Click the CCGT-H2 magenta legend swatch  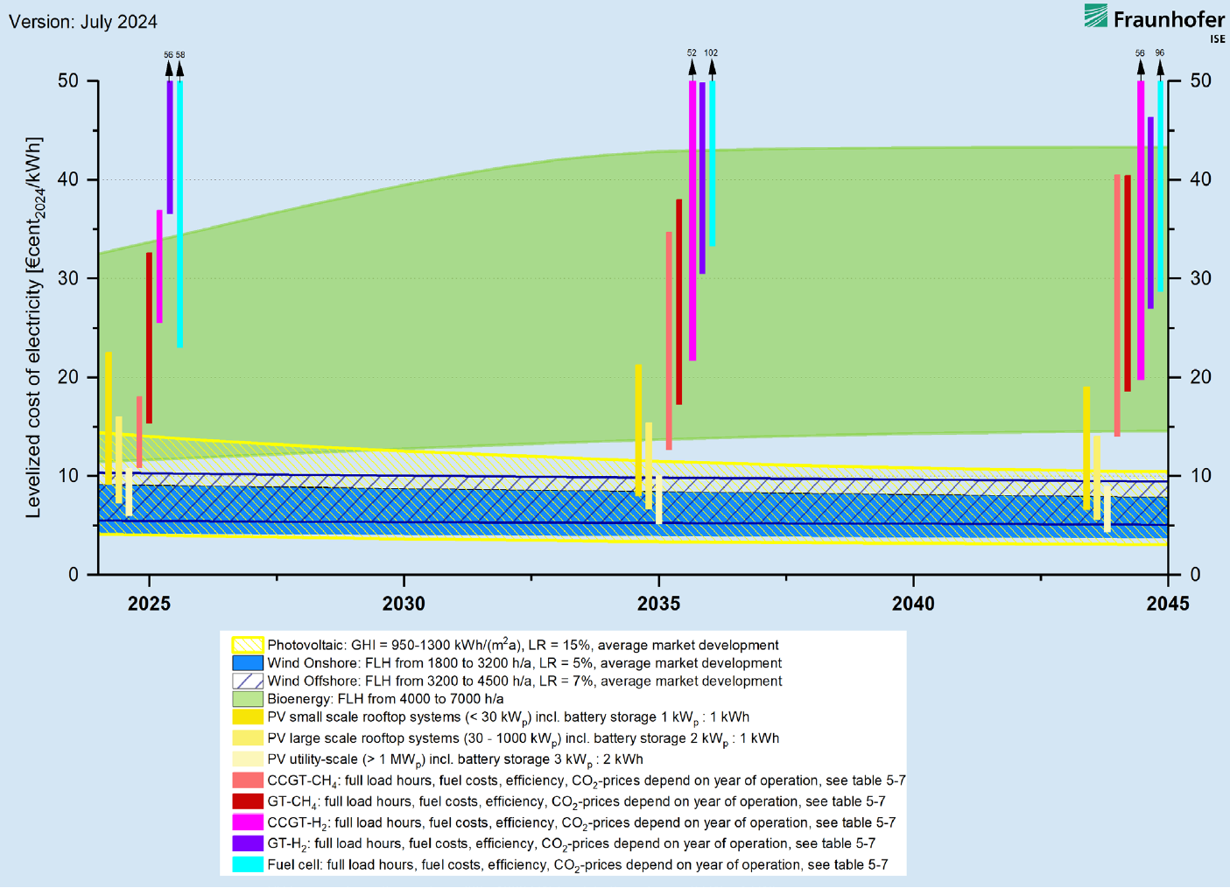click(248, 822)
